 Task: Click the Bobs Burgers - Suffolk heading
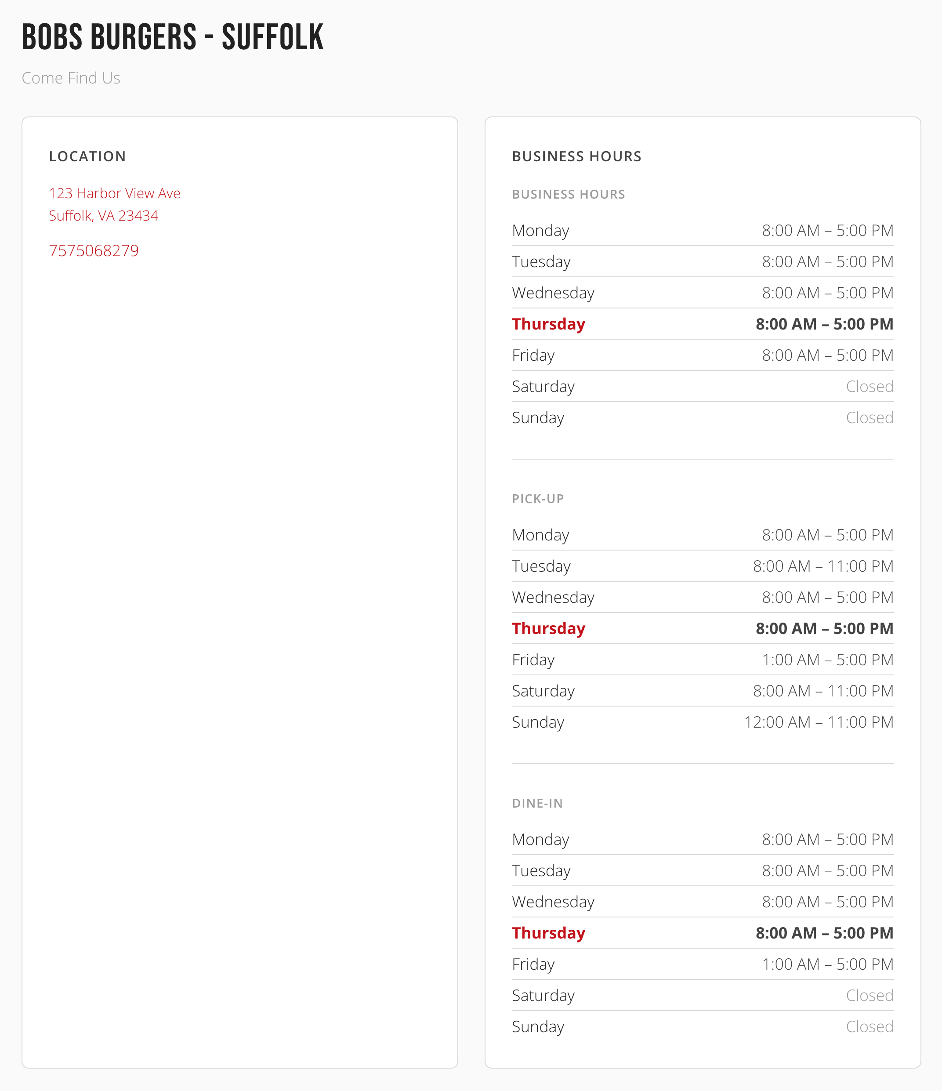click(173, 37)
